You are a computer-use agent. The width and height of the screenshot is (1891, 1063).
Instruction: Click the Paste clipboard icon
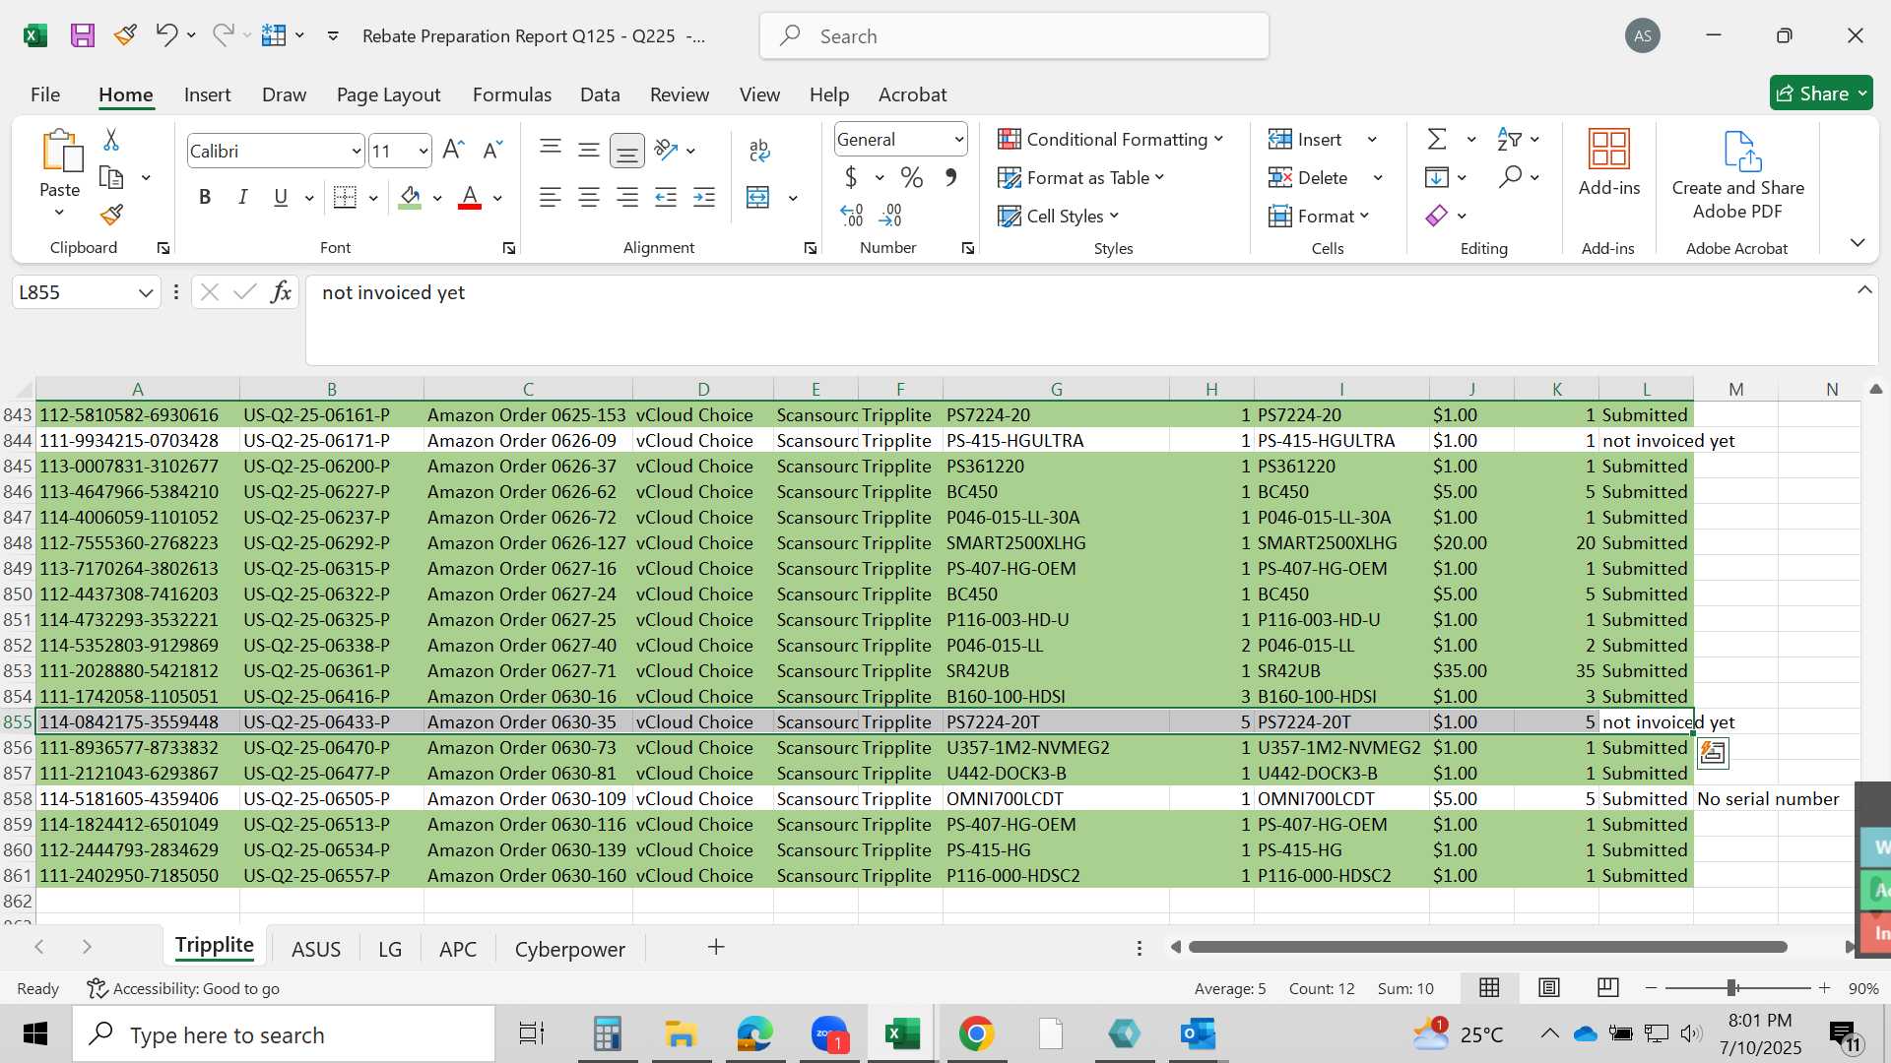[x=61, y=151]
